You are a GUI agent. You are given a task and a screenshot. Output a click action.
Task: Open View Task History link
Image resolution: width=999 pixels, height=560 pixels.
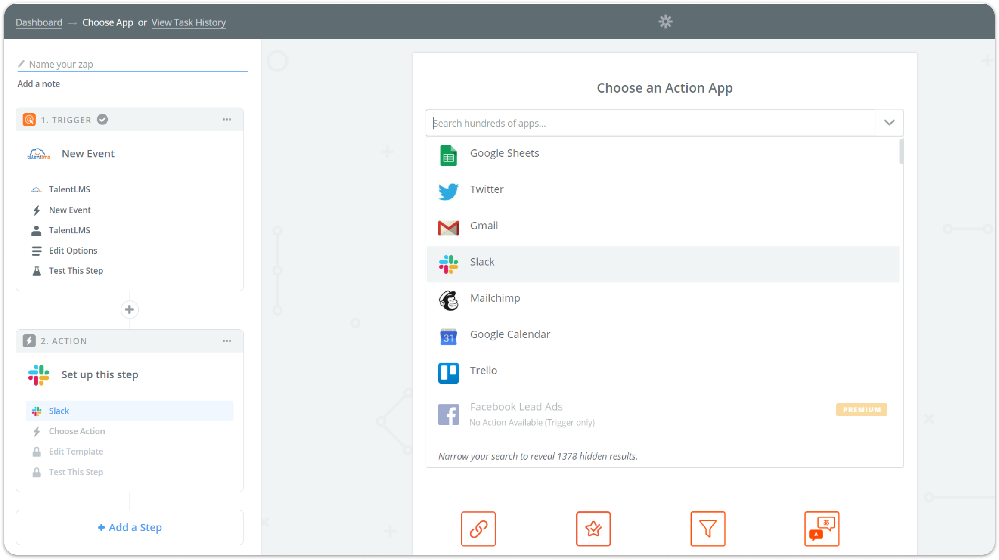click(189, 22)
